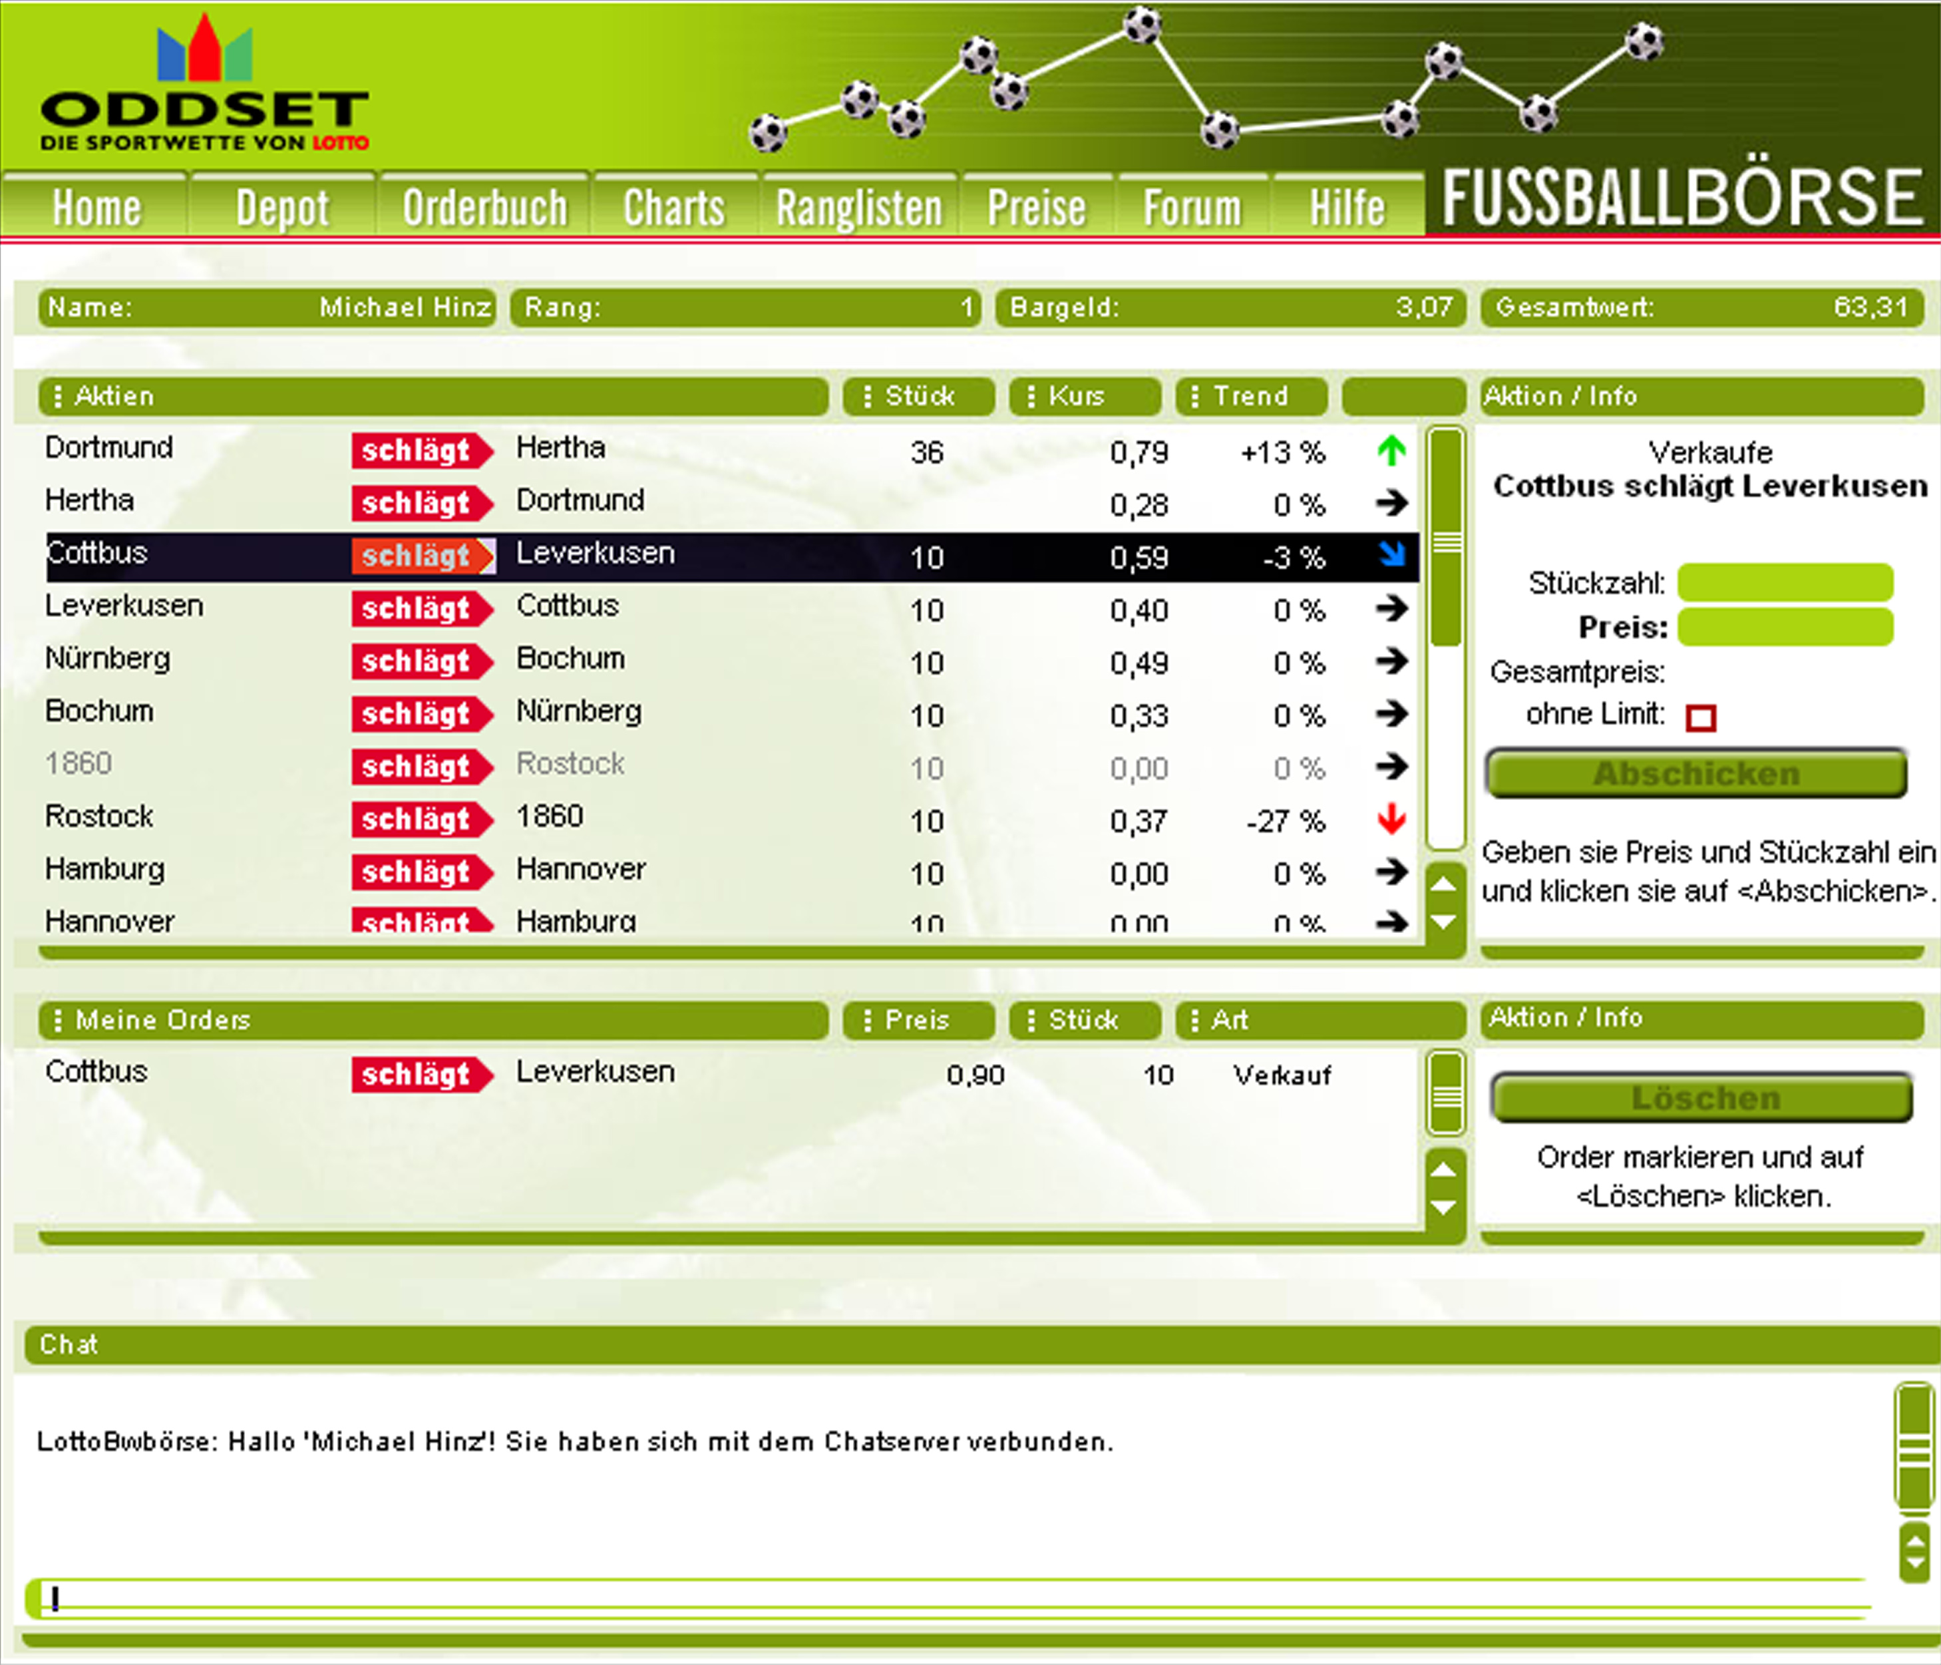
Task: Go to the Ranglisten tab
Action: pos(859,206)
